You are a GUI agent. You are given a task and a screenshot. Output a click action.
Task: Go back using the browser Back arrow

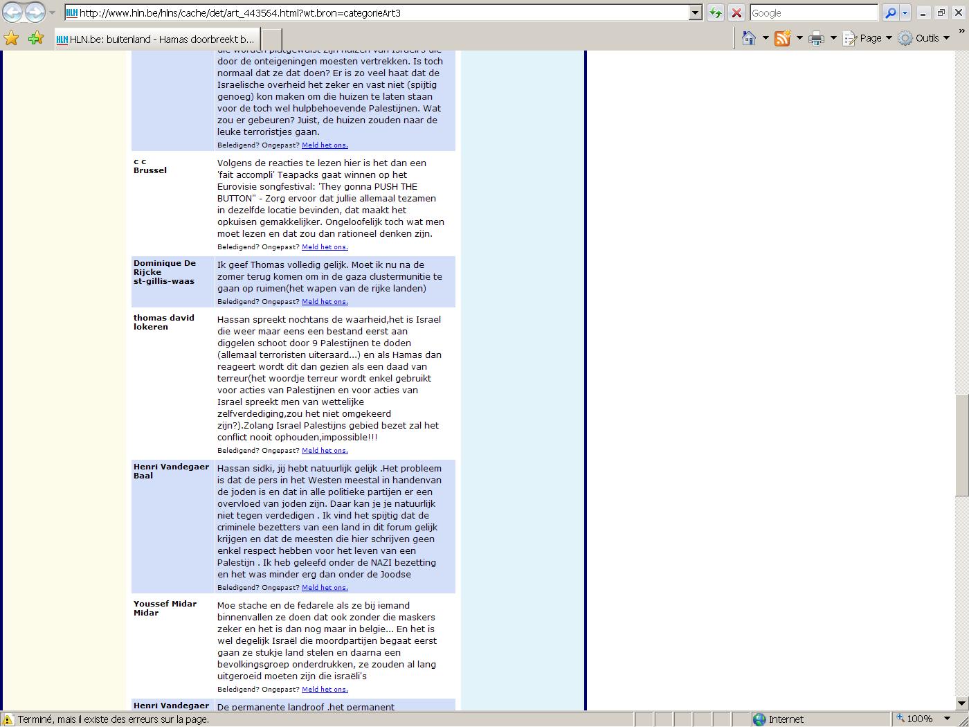pos(12,12)
